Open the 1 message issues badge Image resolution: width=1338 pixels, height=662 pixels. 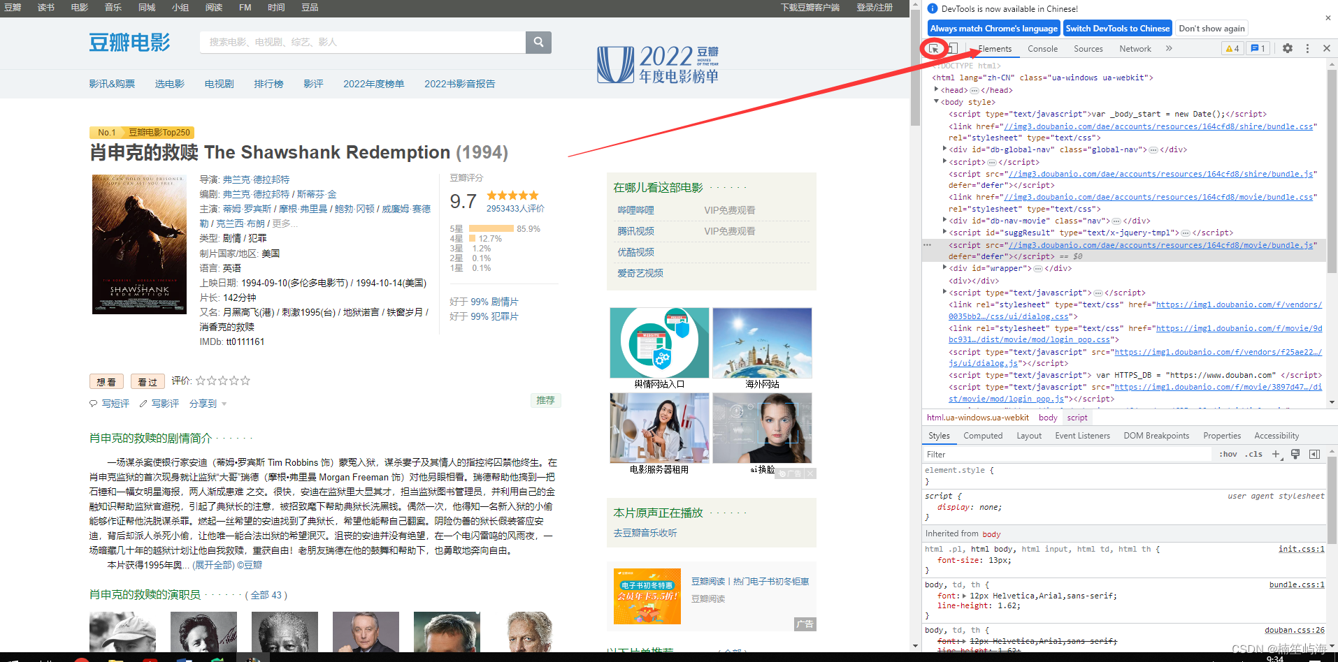[1258, 48]
